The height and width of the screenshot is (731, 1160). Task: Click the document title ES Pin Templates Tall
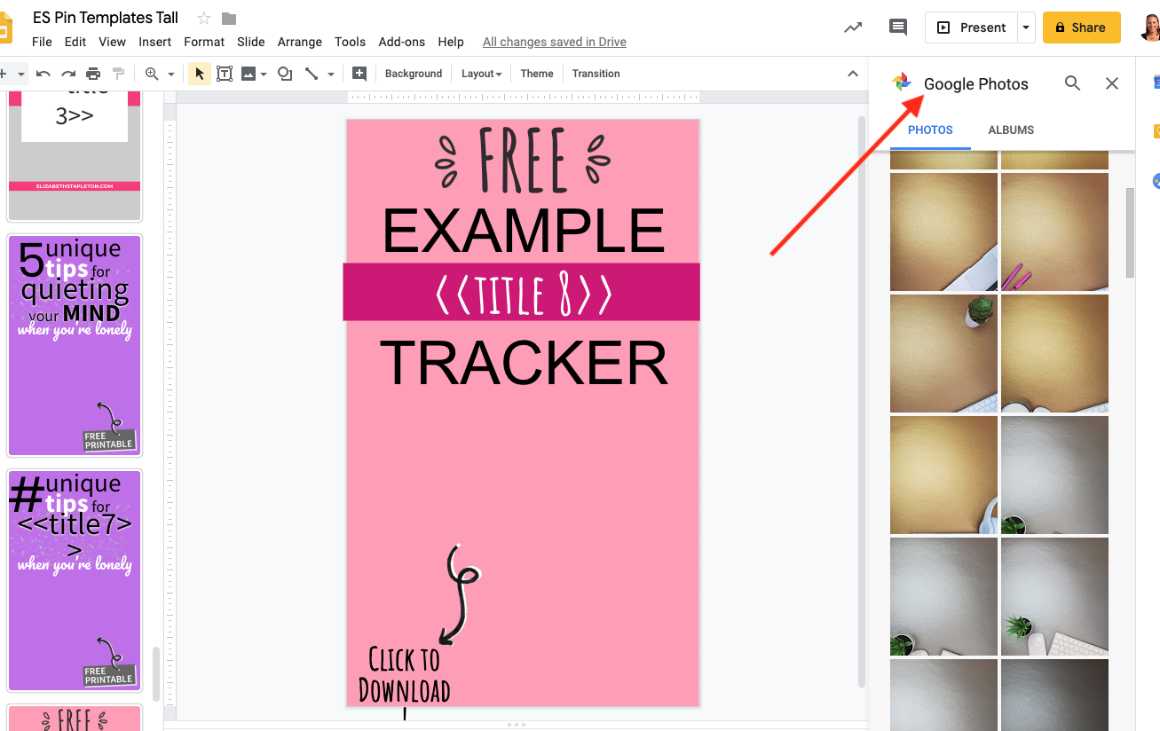pyautogui.click(x=106, y=18)
